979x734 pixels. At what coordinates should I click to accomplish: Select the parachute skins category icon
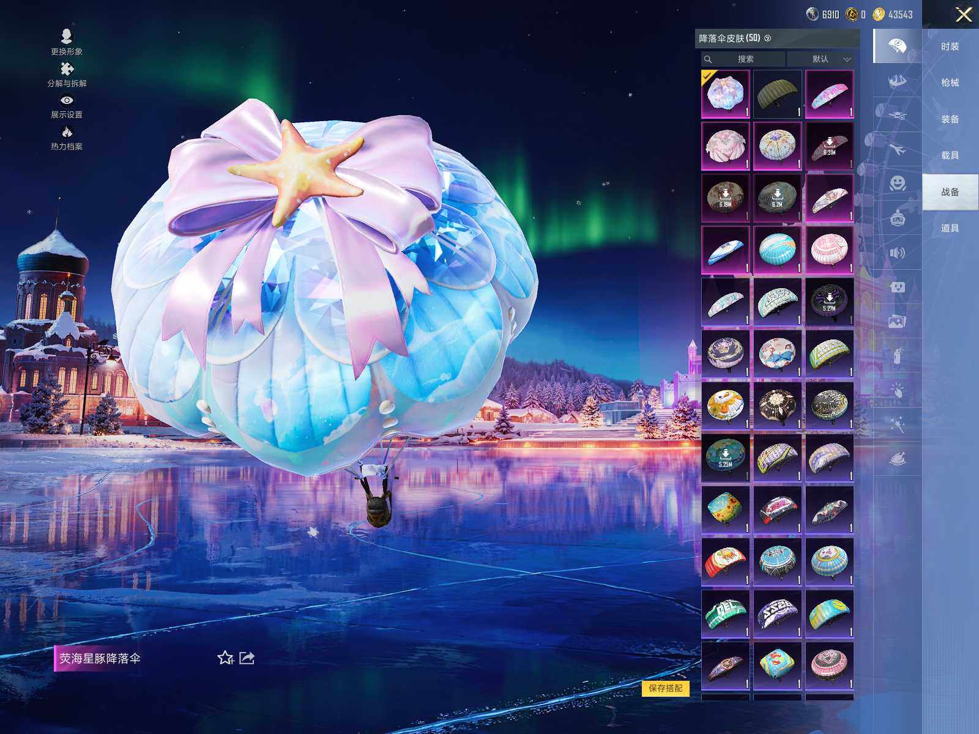pos(897,46)
